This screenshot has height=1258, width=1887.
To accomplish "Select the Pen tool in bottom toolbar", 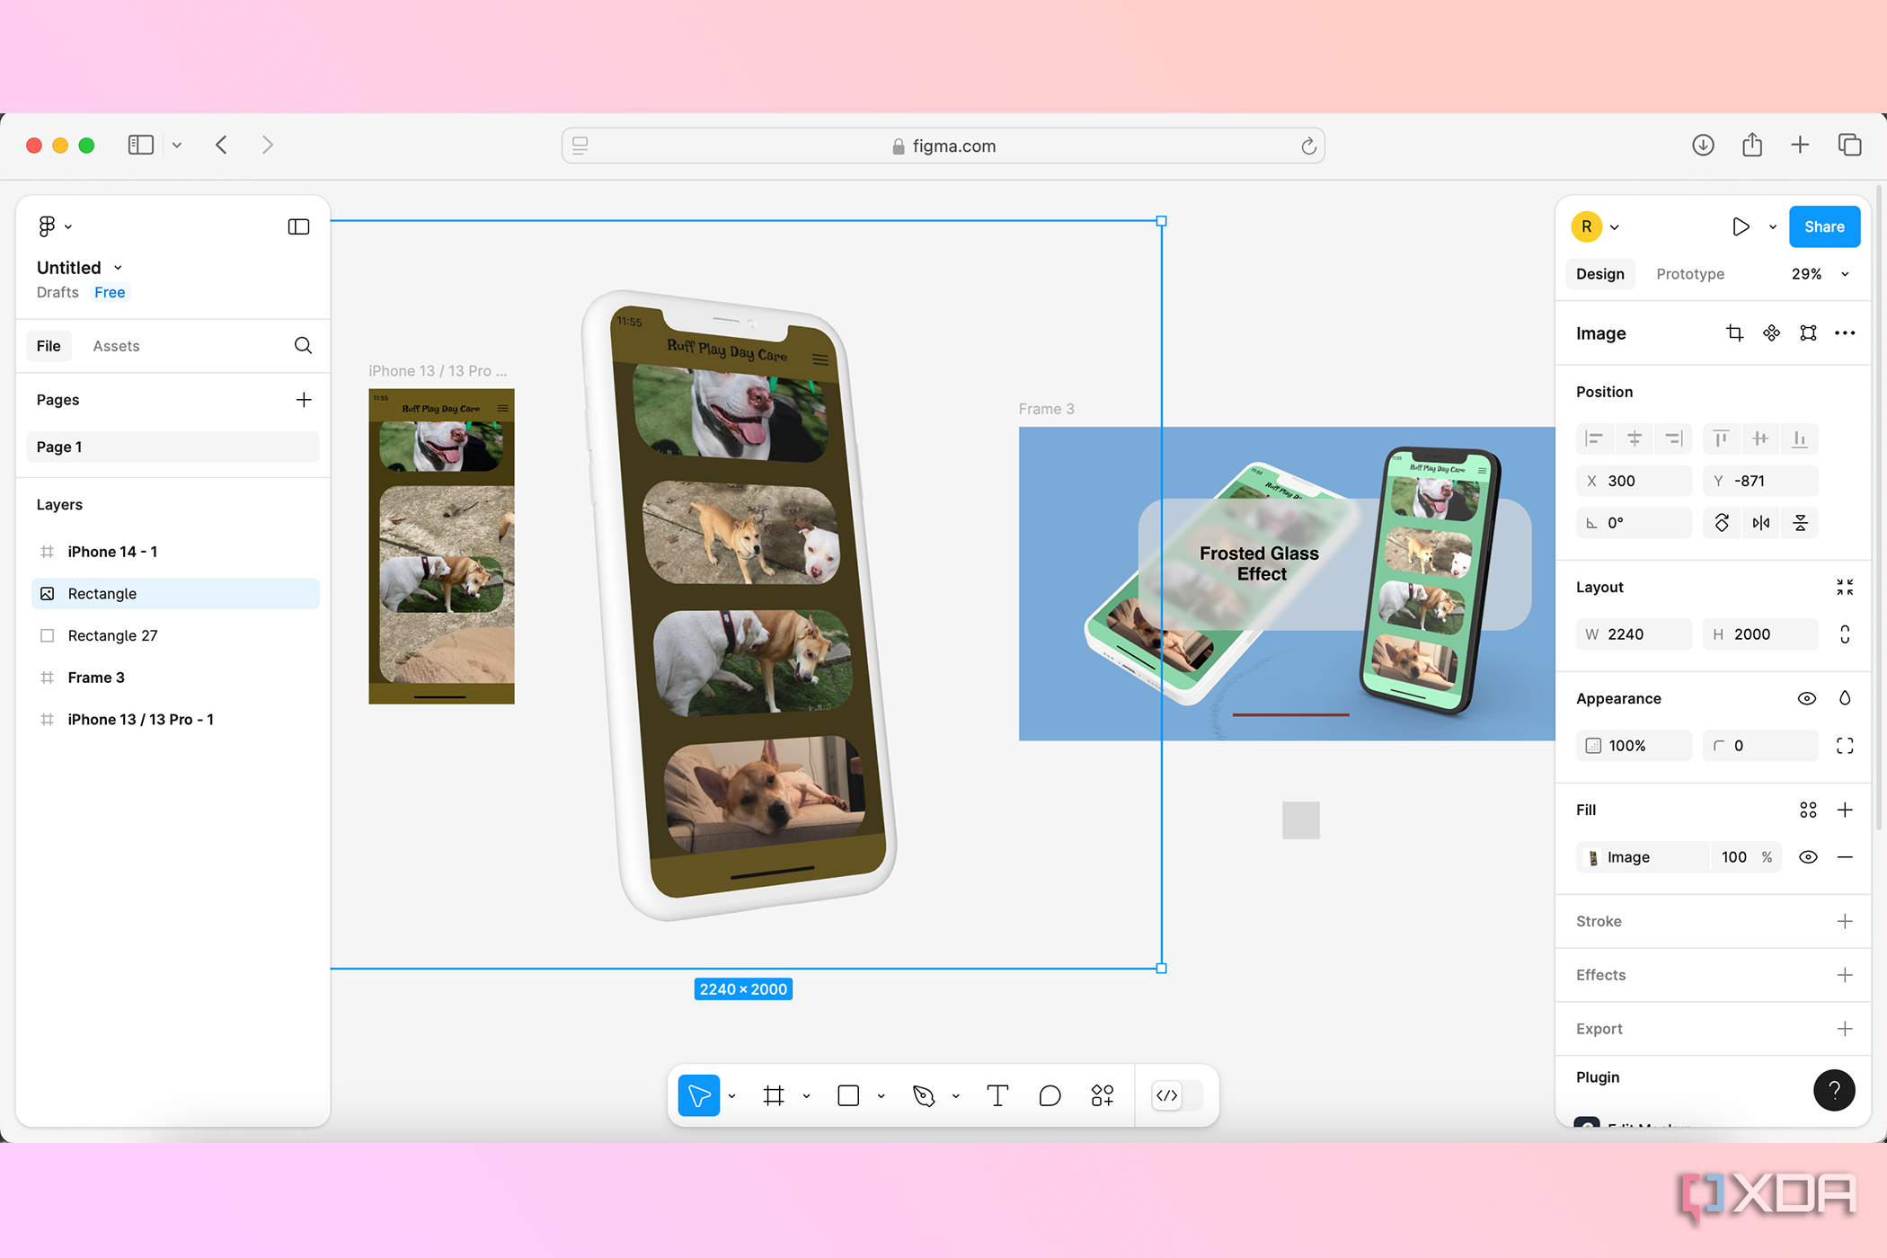I will [924, 1095].
